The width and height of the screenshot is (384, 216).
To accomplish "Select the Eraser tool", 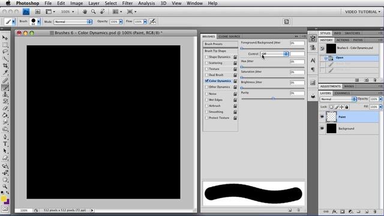I will [5, 109].
